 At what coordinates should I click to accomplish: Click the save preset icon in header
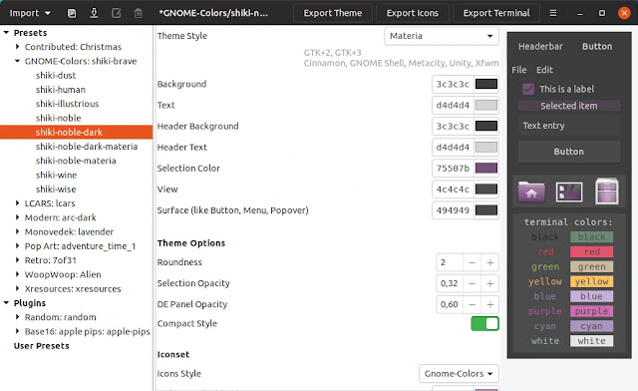tap(72, 13)
